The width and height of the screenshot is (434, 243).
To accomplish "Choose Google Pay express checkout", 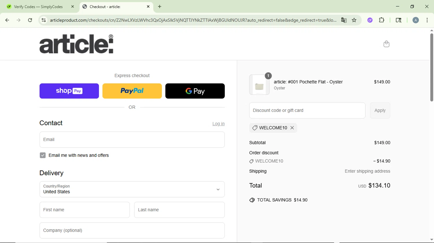I will coord(195,91).
